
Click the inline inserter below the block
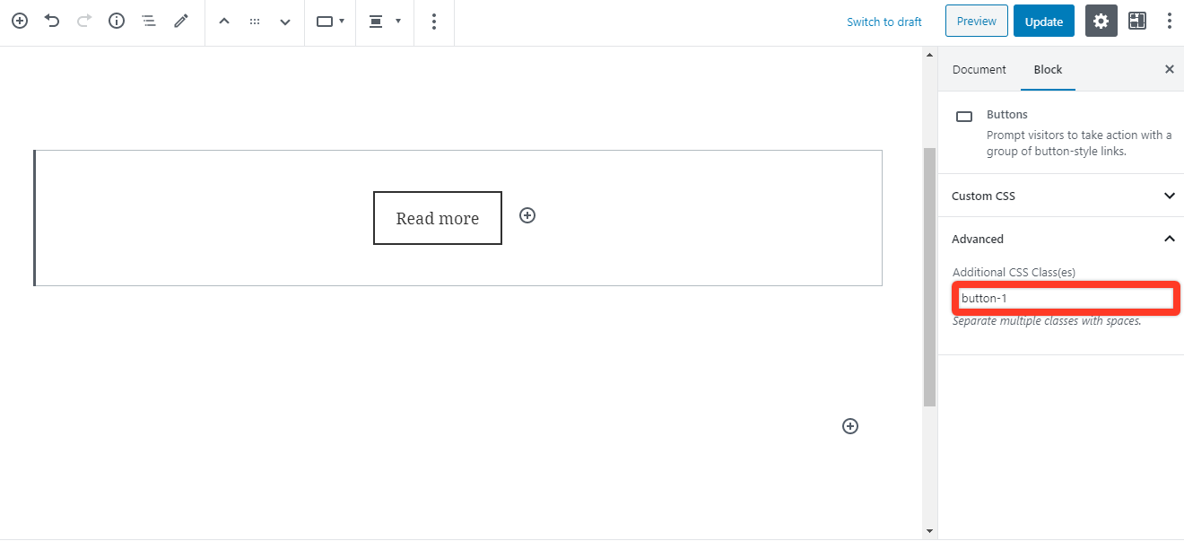(849, 425)
